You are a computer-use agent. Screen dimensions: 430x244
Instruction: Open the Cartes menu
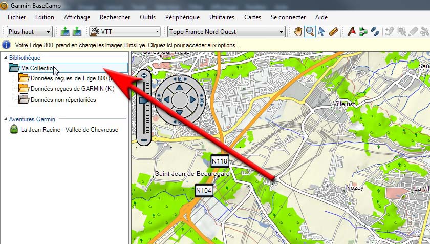pyautogui.click(x=252, y=17)
